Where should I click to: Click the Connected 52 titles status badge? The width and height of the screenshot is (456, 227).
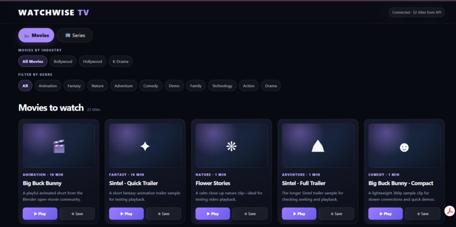pos(416,12)
